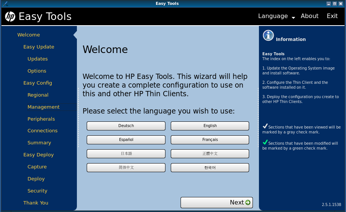Viewport: 346px width, 212px height.
Task: Select Security in the sidebar
Action: [x=37, y=191]
